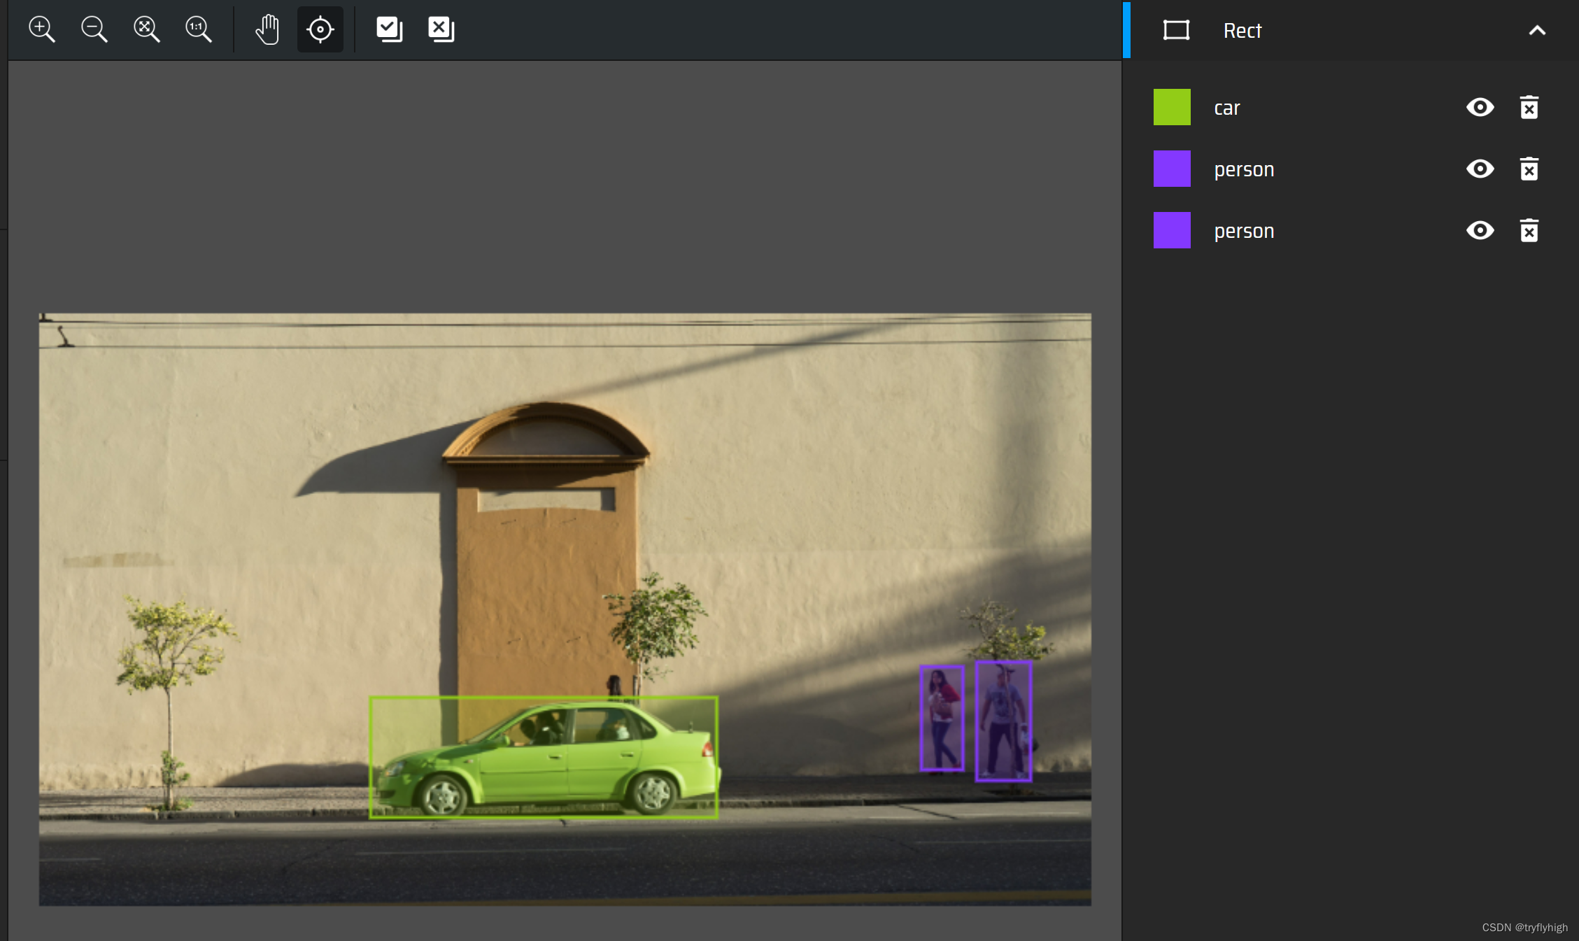1579x941 pixels.
Task: Delete the car label entry
Action: pyautogui.click(x=1529, y=108)
